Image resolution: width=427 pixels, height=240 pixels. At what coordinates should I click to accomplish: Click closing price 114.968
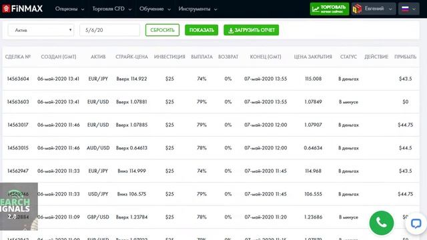313,171
